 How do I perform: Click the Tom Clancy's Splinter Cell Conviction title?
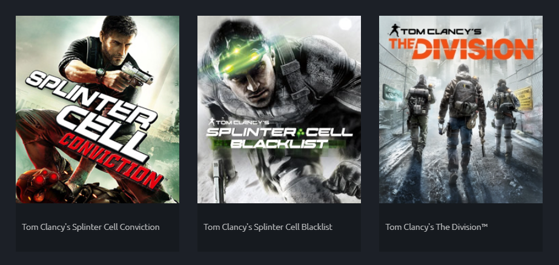click(x=91, y=227)
